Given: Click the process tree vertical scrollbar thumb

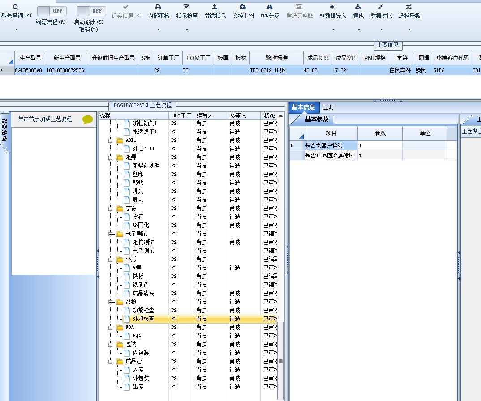Looking at the screenshot, I should [x=280, y=361].
